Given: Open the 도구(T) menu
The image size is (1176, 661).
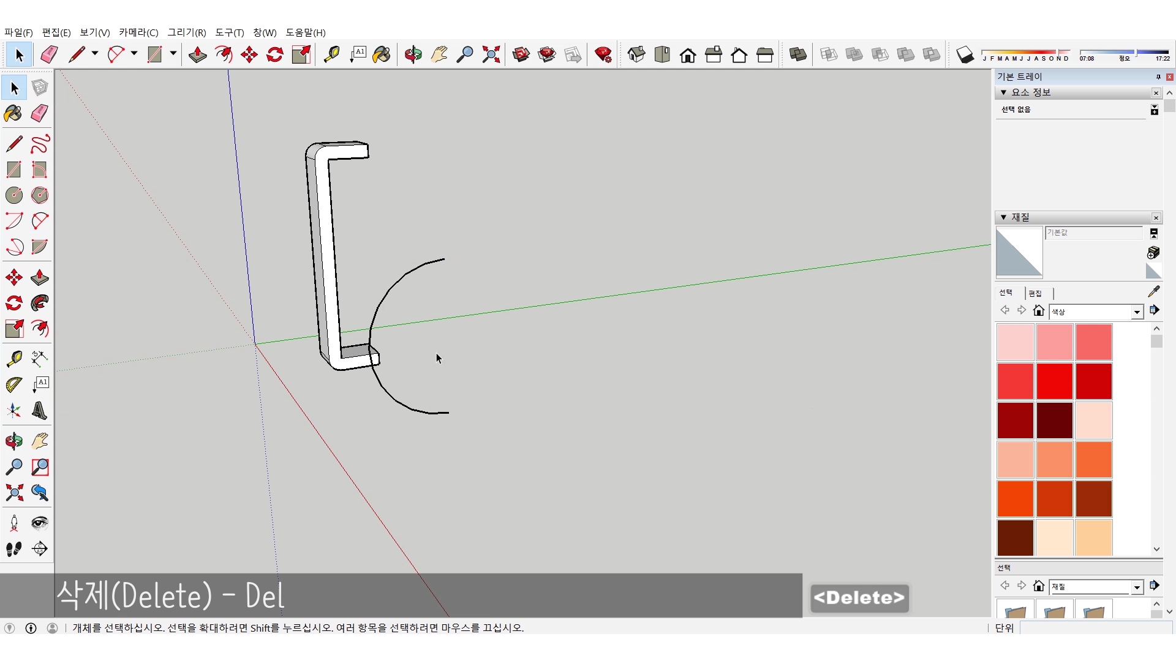Looking at the screenshot, I should (x=229, y=32).
